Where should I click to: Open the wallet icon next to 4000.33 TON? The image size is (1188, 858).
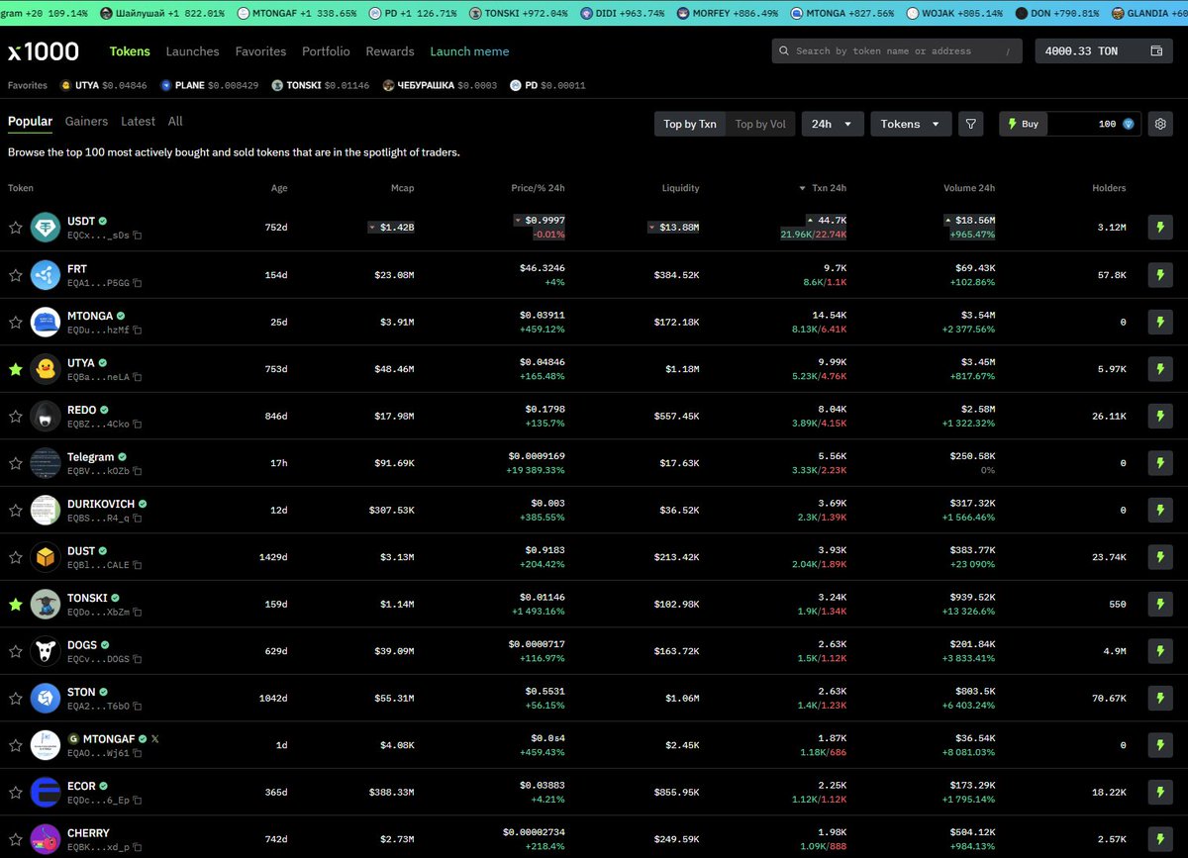[x=1156, y=50]
